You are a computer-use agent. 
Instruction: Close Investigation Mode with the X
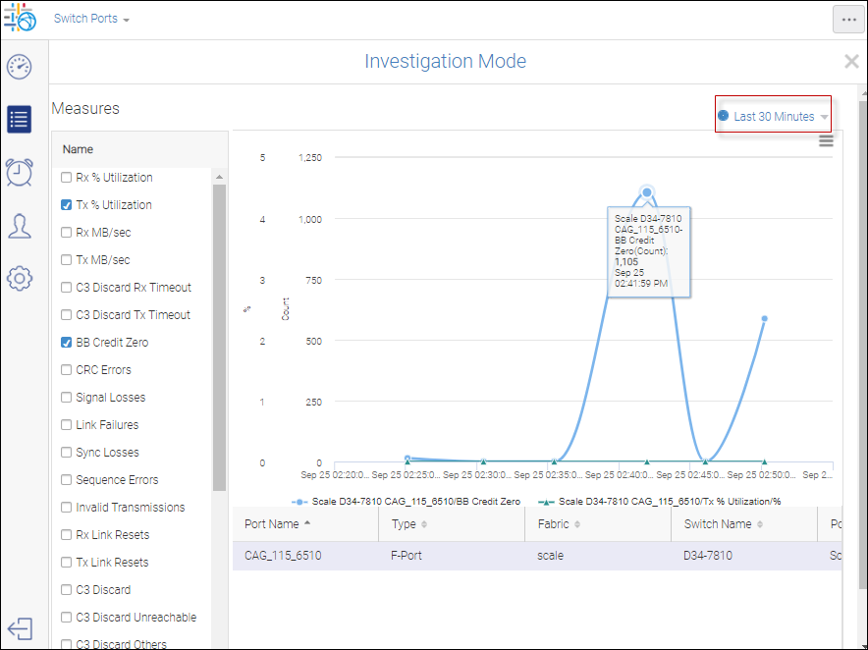click(x=851, y=62)
